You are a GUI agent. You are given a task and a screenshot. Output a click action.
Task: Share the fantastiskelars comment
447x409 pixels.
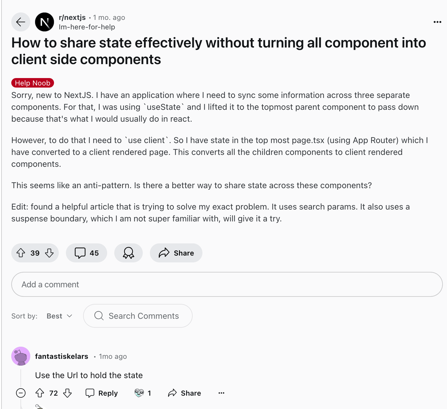[x=184, y=393]
